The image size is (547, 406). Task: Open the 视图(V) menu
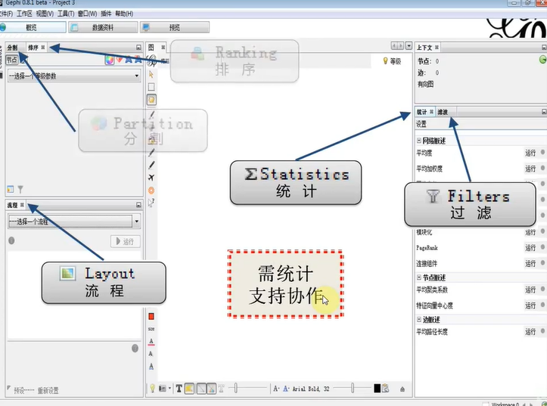[x=45, y=14]
